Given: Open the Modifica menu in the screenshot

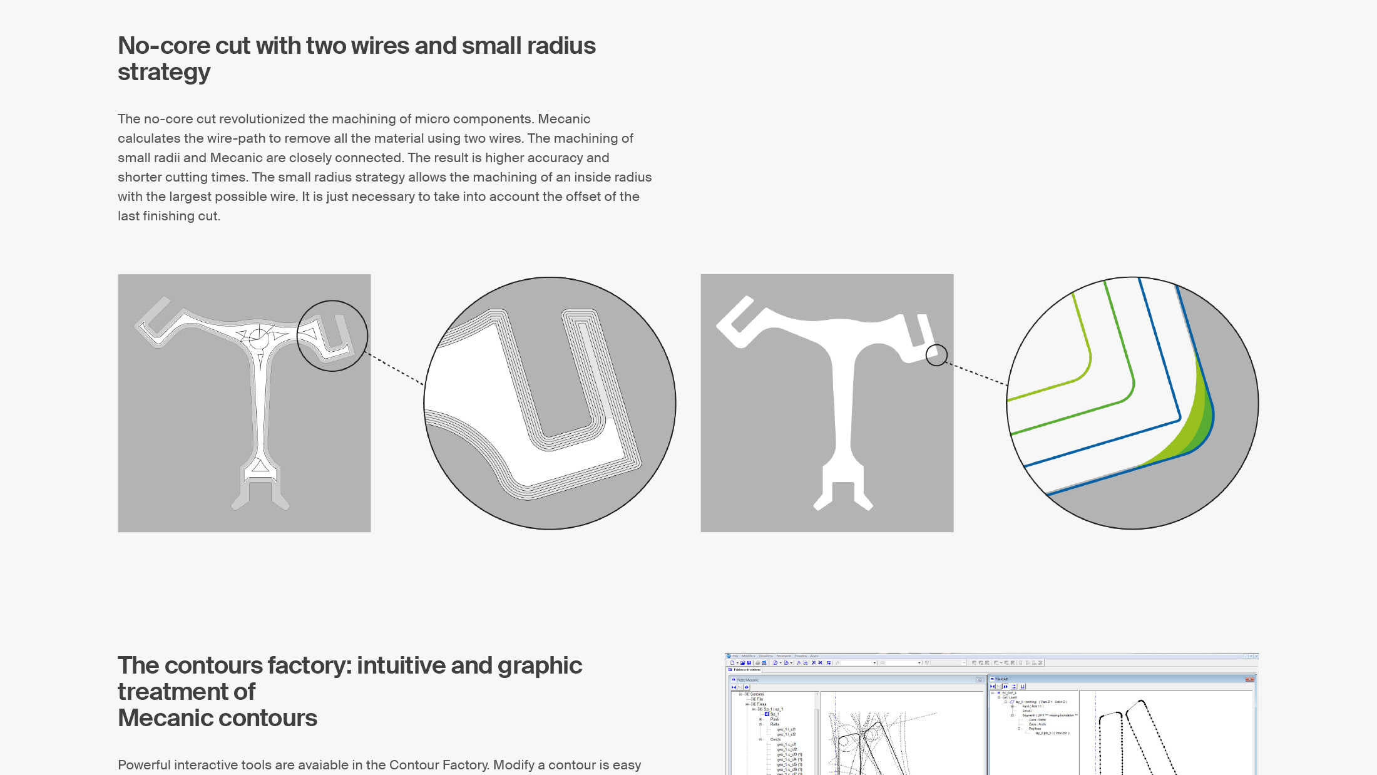Looking at the screenshot, I should [749, 656].
